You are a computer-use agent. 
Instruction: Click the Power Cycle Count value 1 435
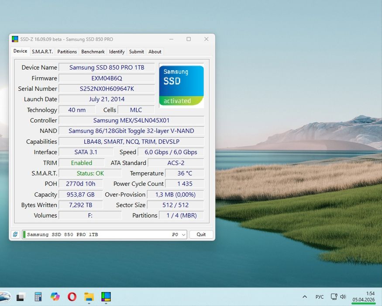[185, 184]
